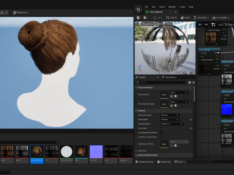Screen dimensions: 234x175
Task: Select the Hair_Material editor tab
Action: [161, 12]
